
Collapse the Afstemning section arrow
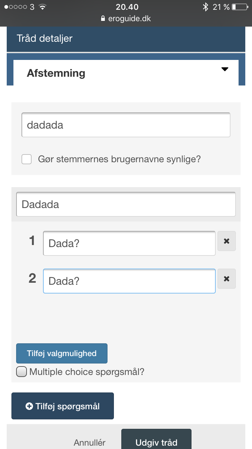pyautogui.click(x=225, y=69)
